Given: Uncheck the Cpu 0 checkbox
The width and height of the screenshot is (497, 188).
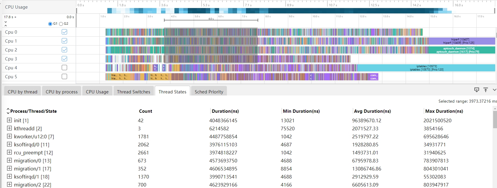Looking at the screenshot, I should pos(64,32).
